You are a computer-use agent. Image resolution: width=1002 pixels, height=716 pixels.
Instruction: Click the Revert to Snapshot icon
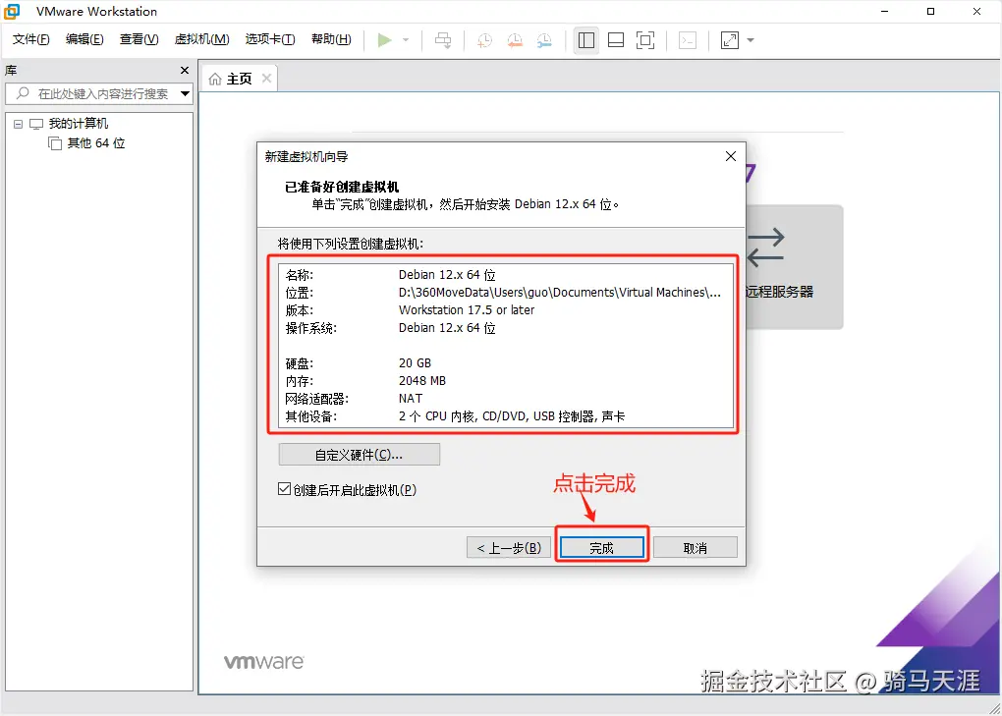[x=515, y=40]
